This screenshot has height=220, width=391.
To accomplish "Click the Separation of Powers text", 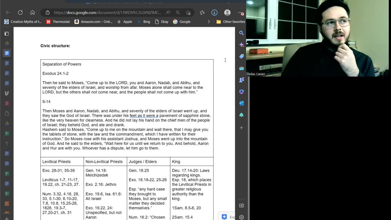I will coord(62,64).
